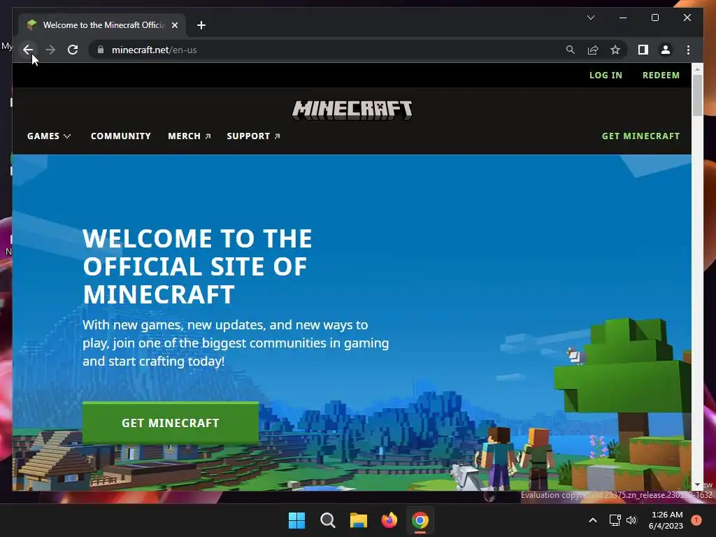View site info via the lock icon

pos(101,50)
